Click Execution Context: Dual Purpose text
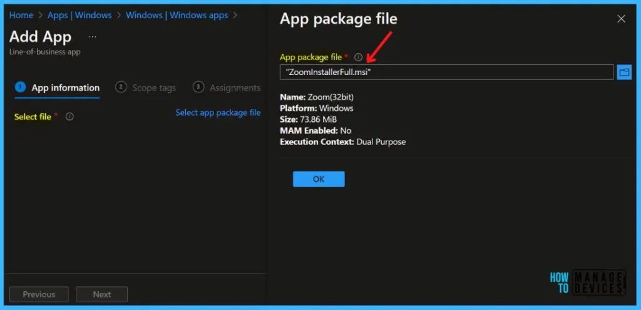The width and height of the screenshot is (641, 310). tap(342, 142)
